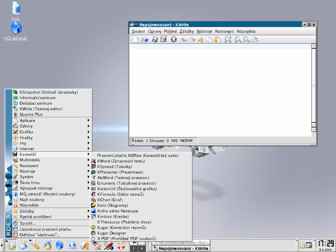
Task: Open Ovládací centrum entry
Action: tap(52, 103)
